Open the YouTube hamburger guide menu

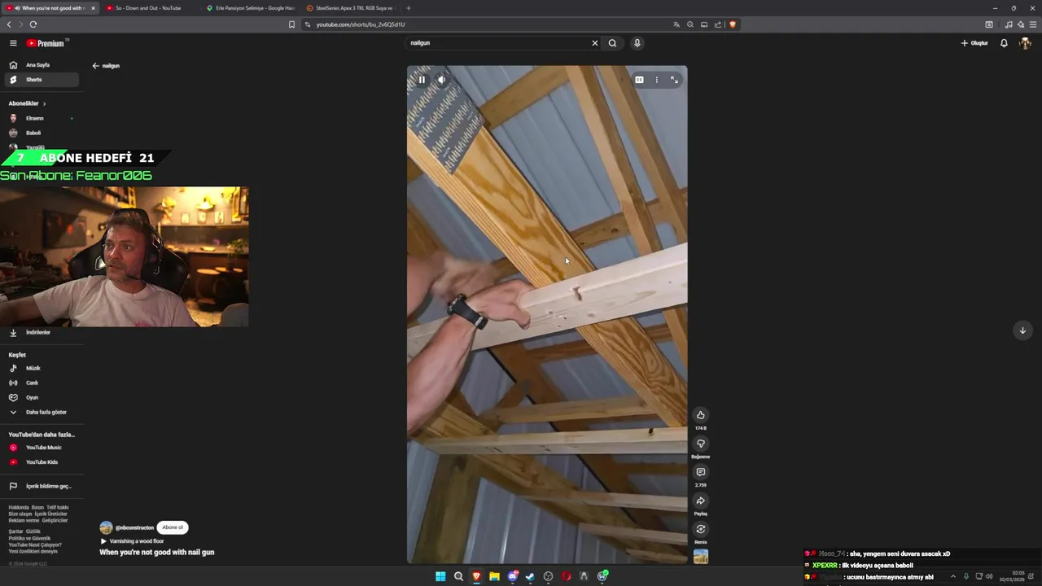point(13,43)
